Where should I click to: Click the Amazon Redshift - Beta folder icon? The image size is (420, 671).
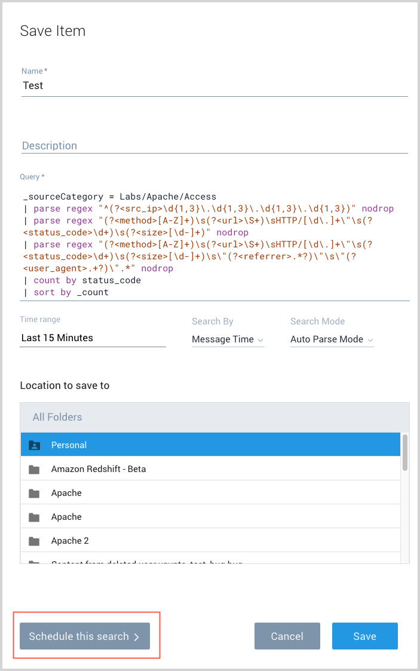click(35, 469)
